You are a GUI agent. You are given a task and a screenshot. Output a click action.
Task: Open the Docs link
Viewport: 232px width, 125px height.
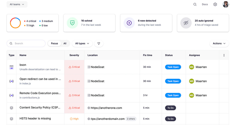[205, 4]
